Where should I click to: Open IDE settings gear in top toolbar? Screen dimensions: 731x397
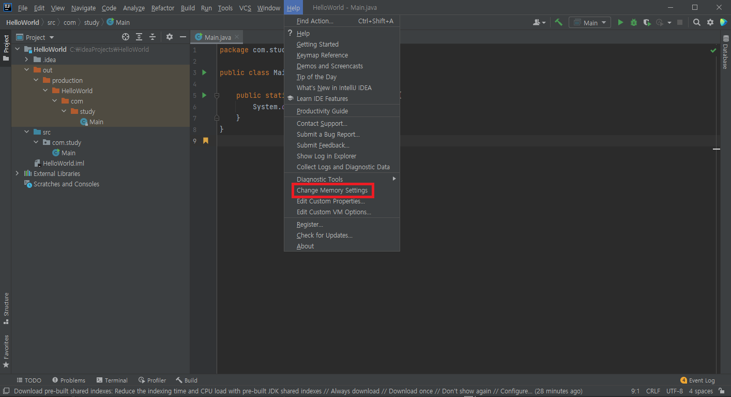point(710,22)
